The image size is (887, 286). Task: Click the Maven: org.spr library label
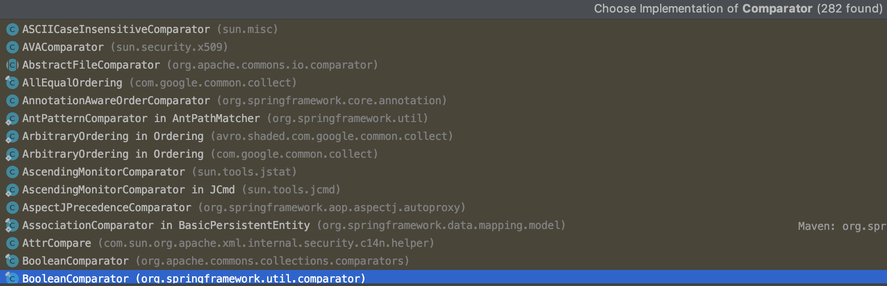pyautogui.click(x=842, y=226)
